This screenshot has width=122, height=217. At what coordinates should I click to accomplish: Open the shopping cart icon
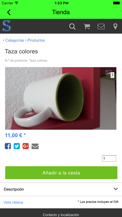point(86,27)
